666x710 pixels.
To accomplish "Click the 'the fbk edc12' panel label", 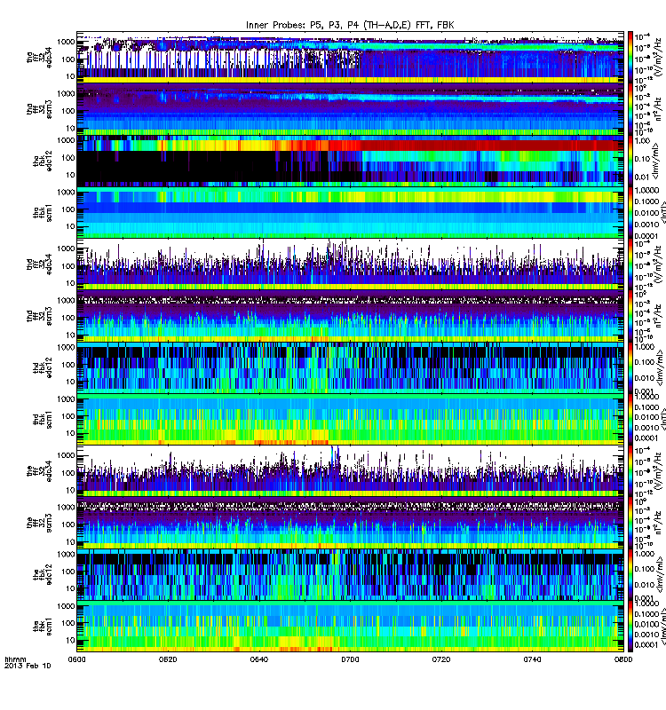I will [43, 574].
